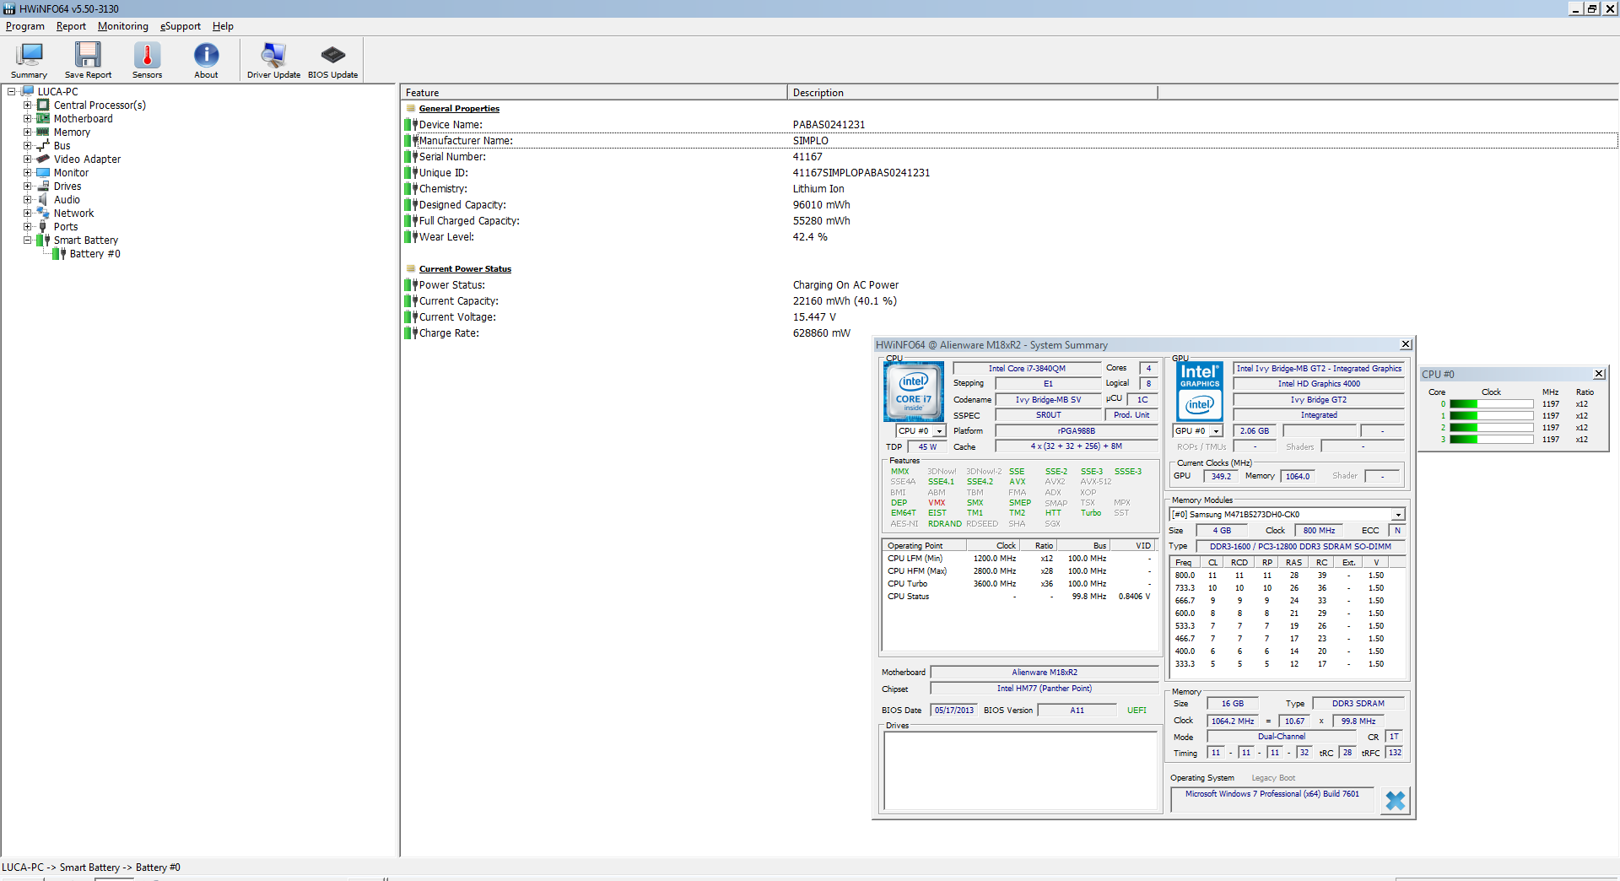Viewport: 1620px width, 881px height.
Task: Click Core 3 clock bar
Action: coord(1491,440)
